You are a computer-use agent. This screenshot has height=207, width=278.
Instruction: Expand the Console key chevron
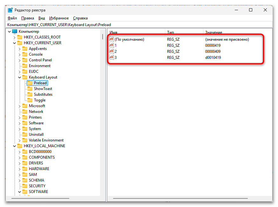(20, 55)
